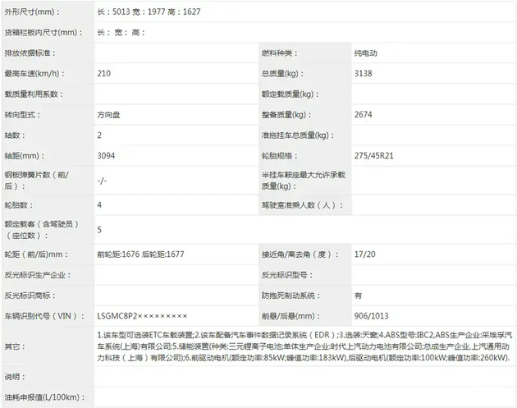Click the 轴距 value 3094
Viewport: 517px width, 408px height.
point(105,155)
